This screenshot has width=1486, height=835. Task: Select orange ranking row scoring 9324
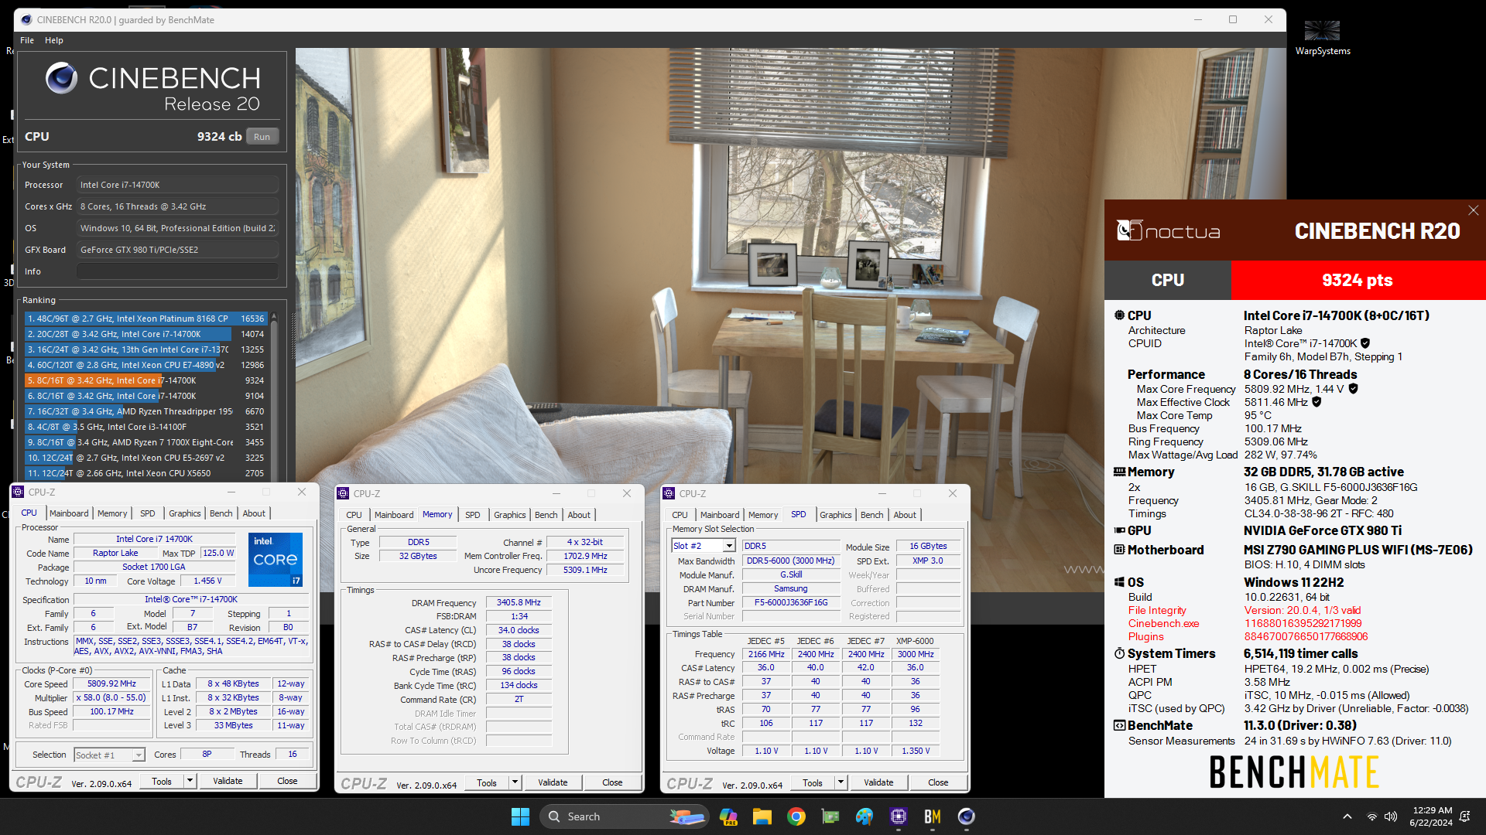click(x=146, y=380)
